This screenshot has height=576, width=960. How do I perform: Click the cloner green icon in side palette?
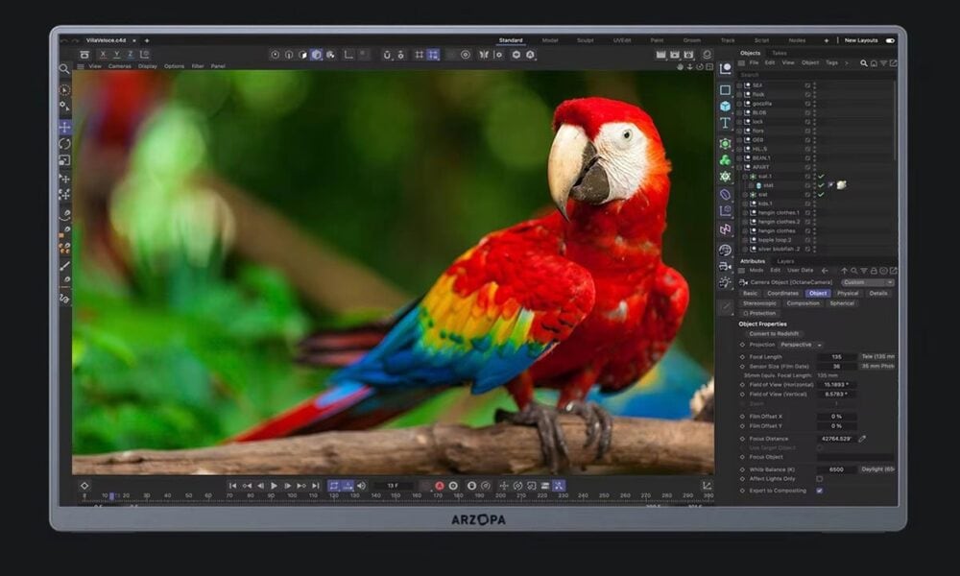[725, 159]
